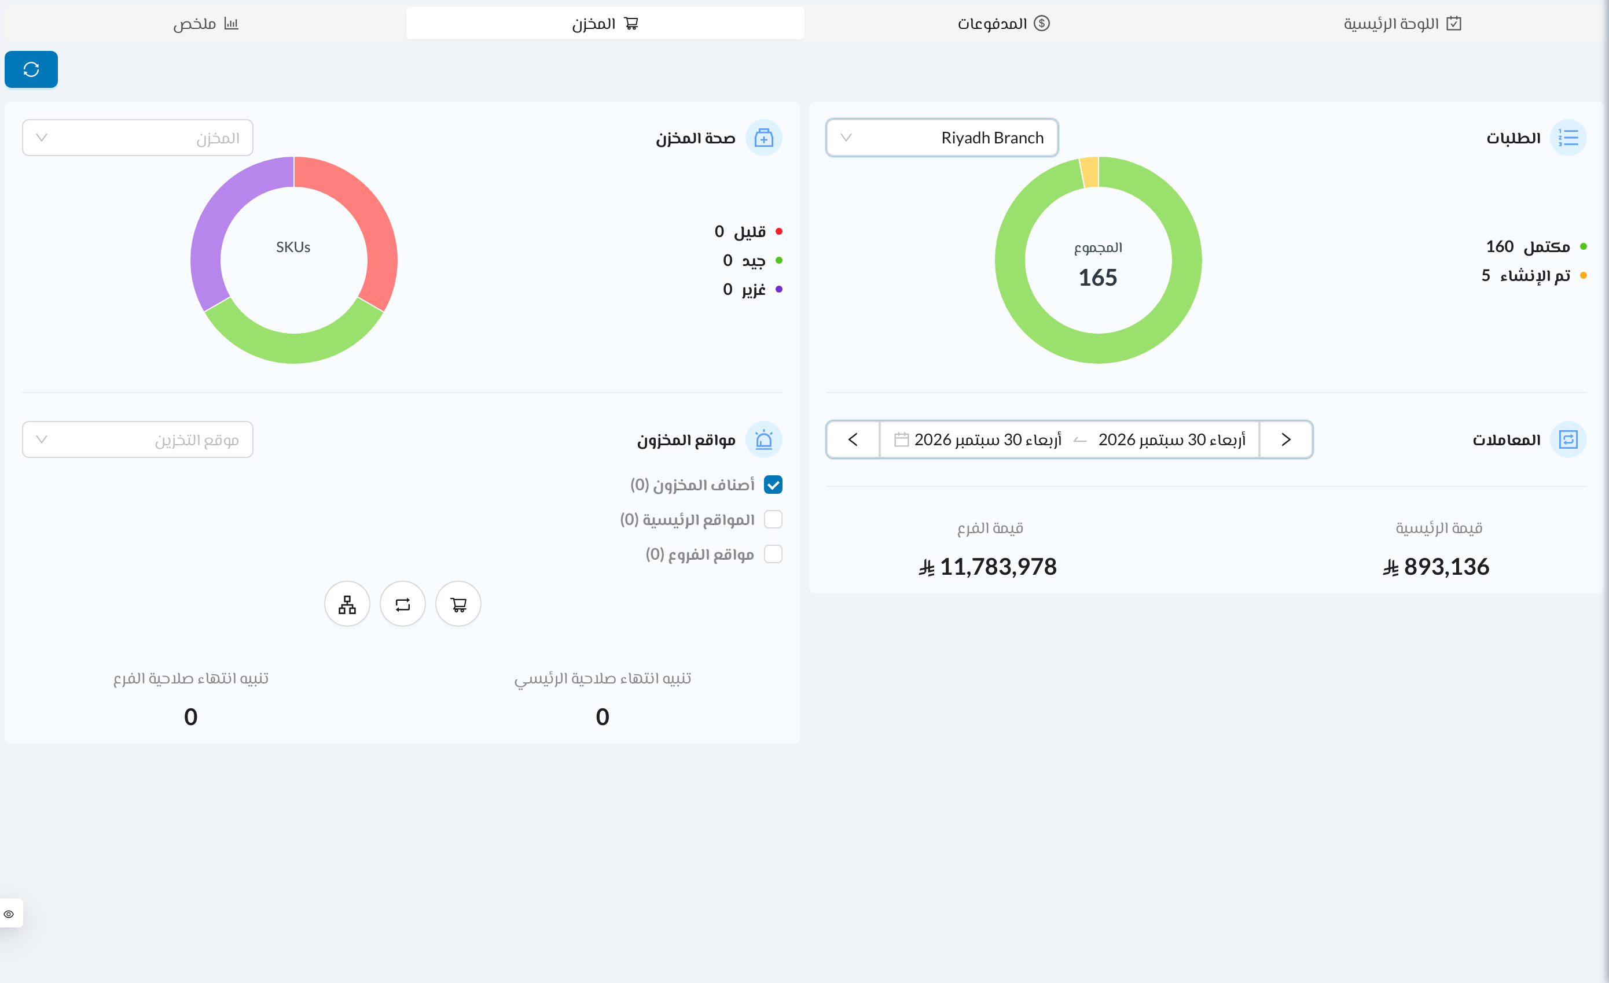Image resolution: width=1609 pixels, height=983 pixels.
Task: Go to the next date using the right arrow
Action: click(x=1286, y=439)
